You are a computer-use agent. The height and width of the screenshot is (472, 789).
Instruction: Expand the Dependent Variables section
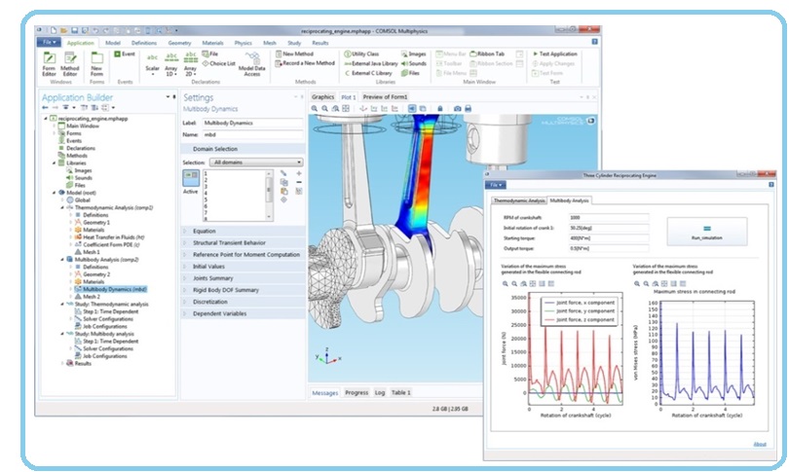244,313
